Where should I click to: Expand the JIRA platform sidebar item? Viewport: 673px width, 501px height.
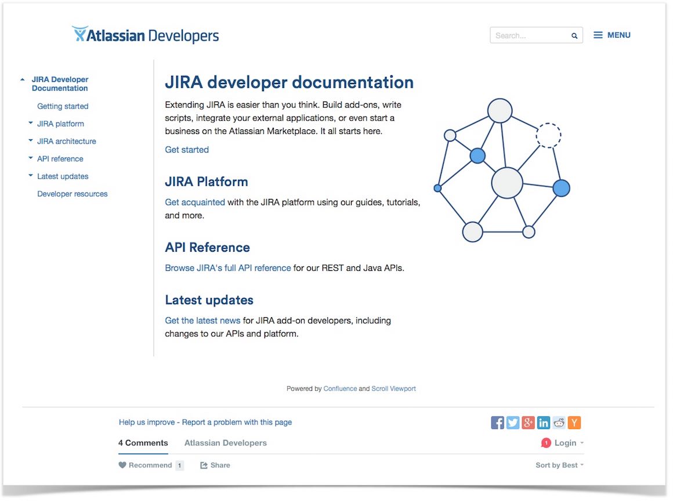(x=31, y=123)
